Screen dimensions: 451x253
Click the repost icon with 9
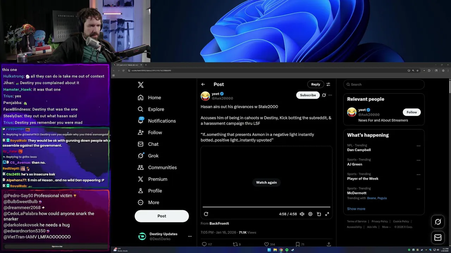(x=235, y=244)
